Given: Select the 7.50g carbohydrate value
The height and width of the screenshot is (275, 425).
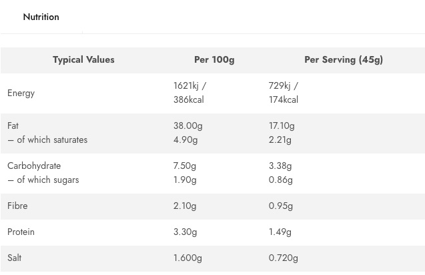Looking at the screenshot, I should [185, 166].
